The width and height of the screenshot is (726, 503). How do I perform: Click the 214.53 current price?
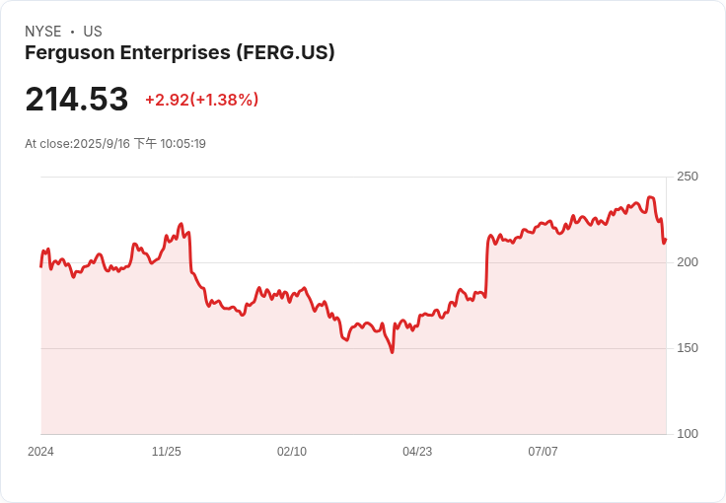click(x=77, y=100)
